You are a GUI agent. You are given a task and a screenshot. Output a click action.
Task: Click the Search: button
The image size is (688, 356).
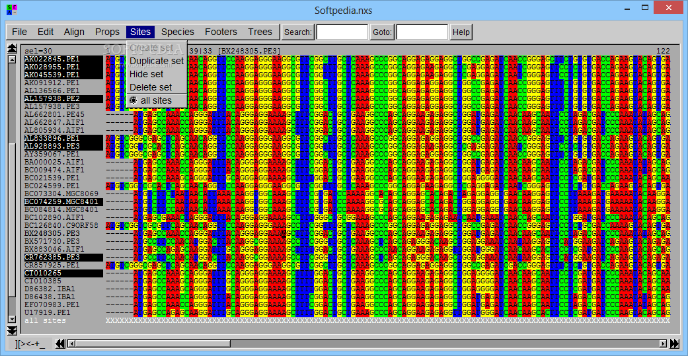[298, 32]
